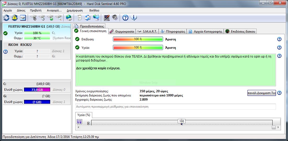Image resolution: width=288 pixels, height=141 pixels.
Task: Select the Υγεία (%) graph tab
Action: pos(84,115)
